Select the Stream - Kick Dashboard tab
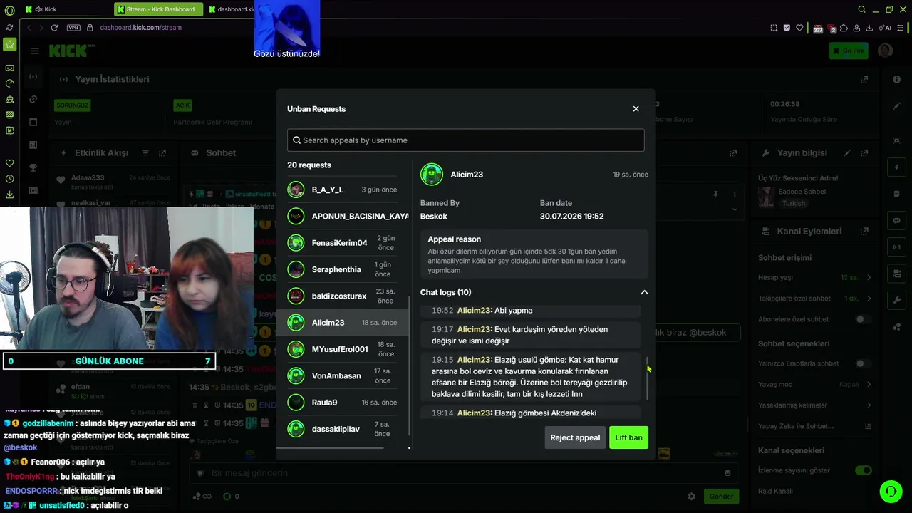 (158, 9)
